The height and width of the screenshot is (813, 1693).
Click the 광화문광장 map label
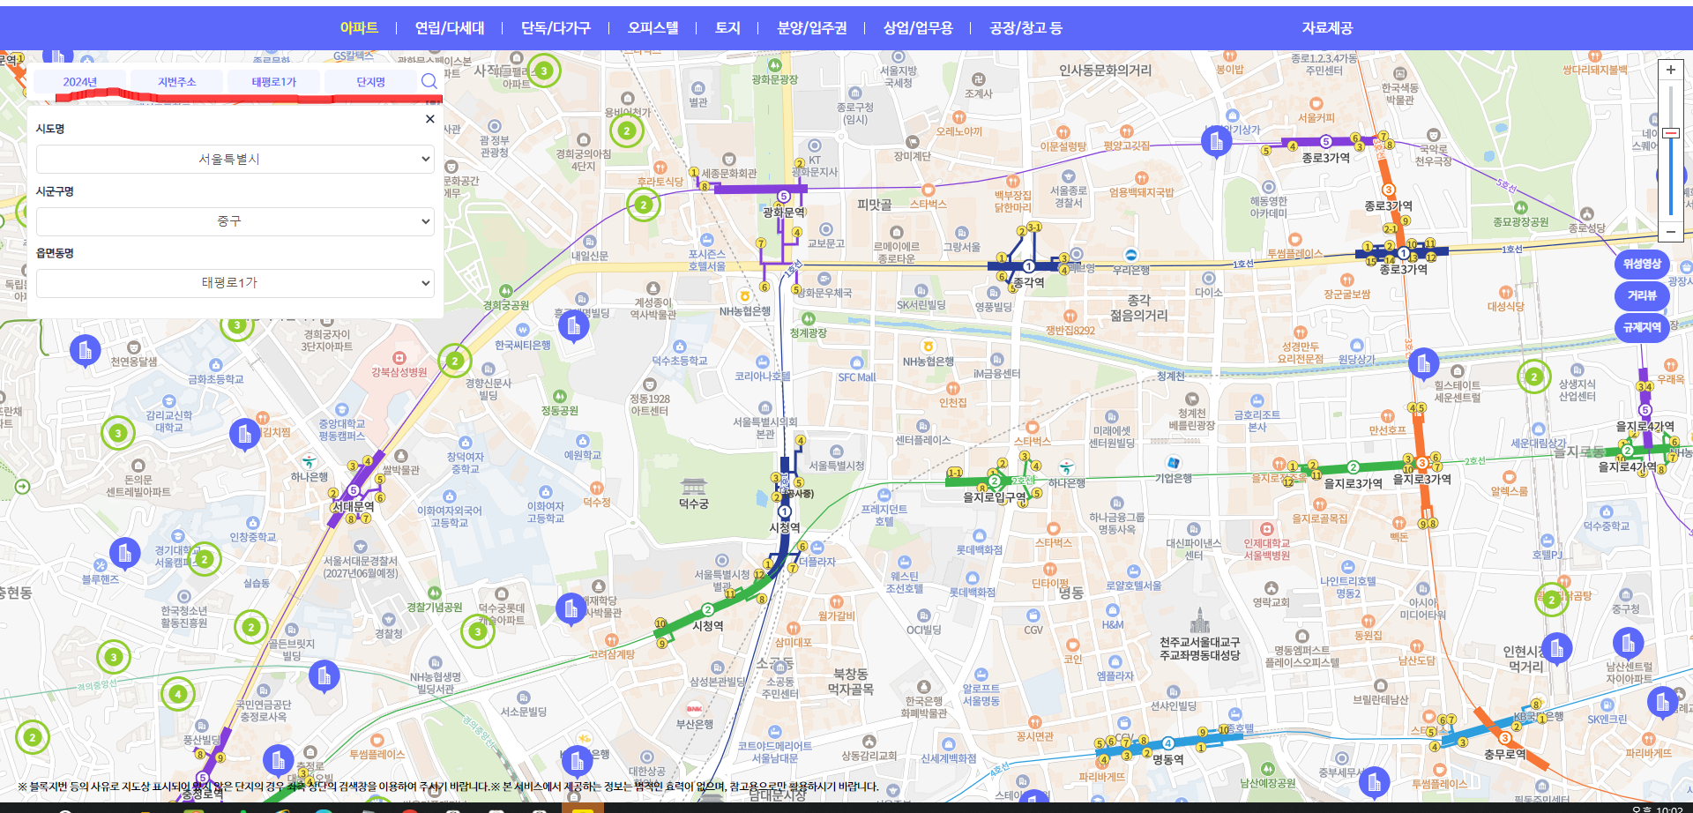click(x=775, y=79)
